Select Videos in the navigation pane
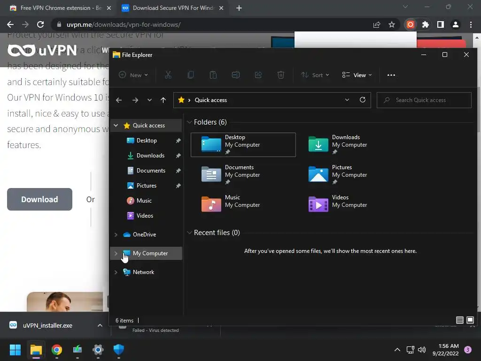 pos(147,215)
